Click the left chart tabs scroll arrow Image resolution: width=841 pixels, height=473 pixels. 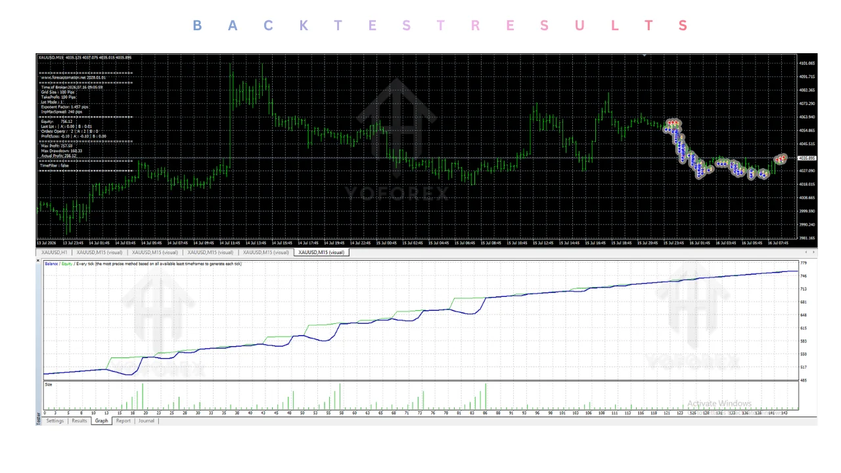[806, 252]
